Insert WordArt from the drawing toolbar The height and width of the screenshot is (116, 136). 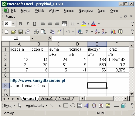click(87, 106)
